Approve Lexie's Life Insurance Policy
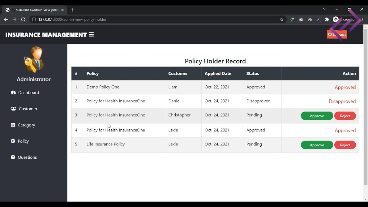The width and height of the screenshot is (368, 207). [317, 145]
